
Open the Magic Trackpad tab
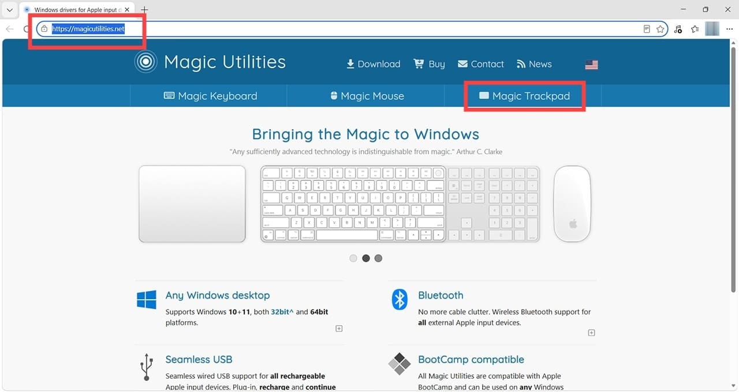[524, 96]
